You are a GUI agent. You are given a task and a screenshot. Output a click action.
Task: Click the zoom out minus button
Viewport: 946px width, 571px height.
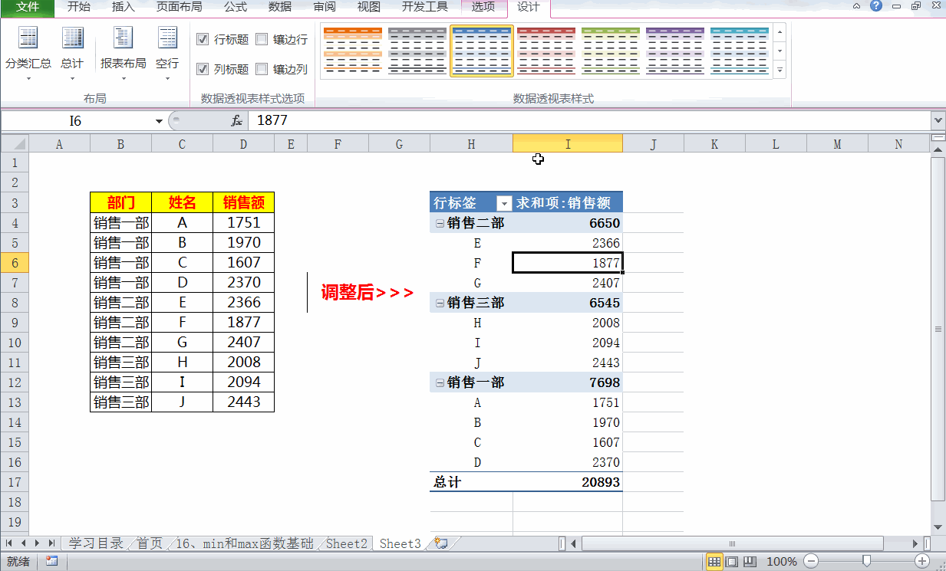tap(811, 562)
